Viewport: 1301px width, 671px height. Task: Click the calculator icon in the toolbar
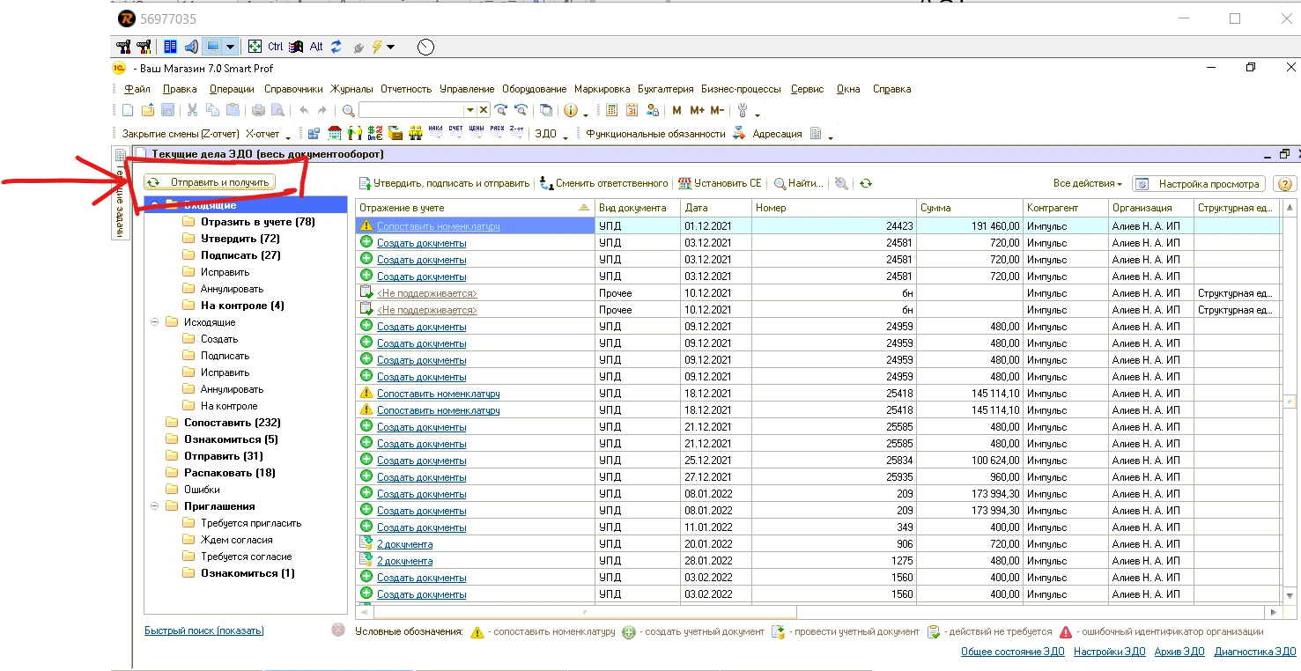611,110
